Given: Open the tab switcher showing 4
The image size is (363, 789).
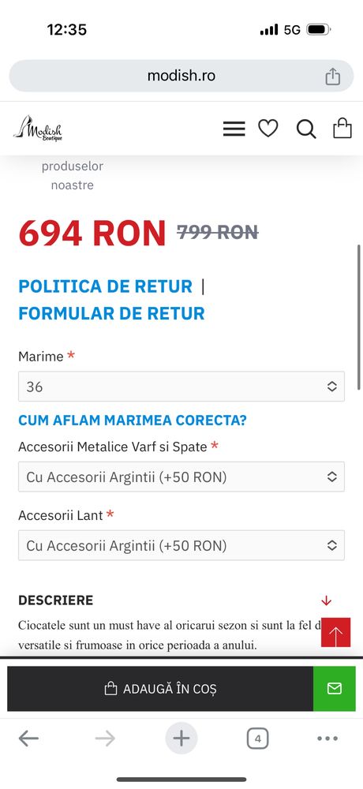Looking at the screenshot, I should [x=258, y=739].
